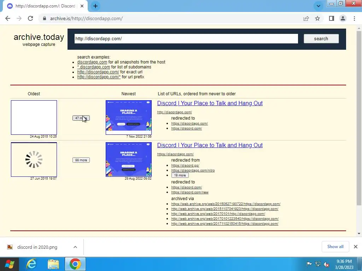Open downloaded discord in 2020.png file

(37, 247)
